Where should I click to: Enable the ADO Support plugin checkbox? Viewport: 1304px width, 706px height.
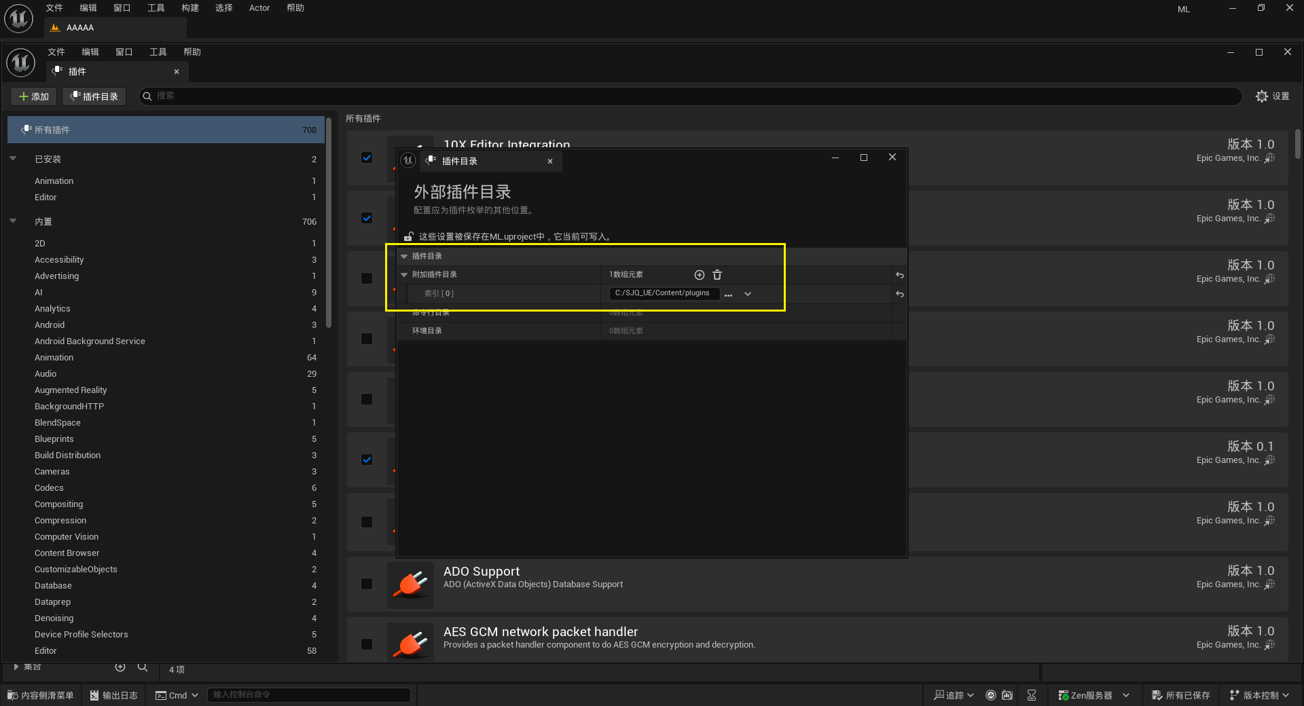pyautogui.click(x=367, y=584)
